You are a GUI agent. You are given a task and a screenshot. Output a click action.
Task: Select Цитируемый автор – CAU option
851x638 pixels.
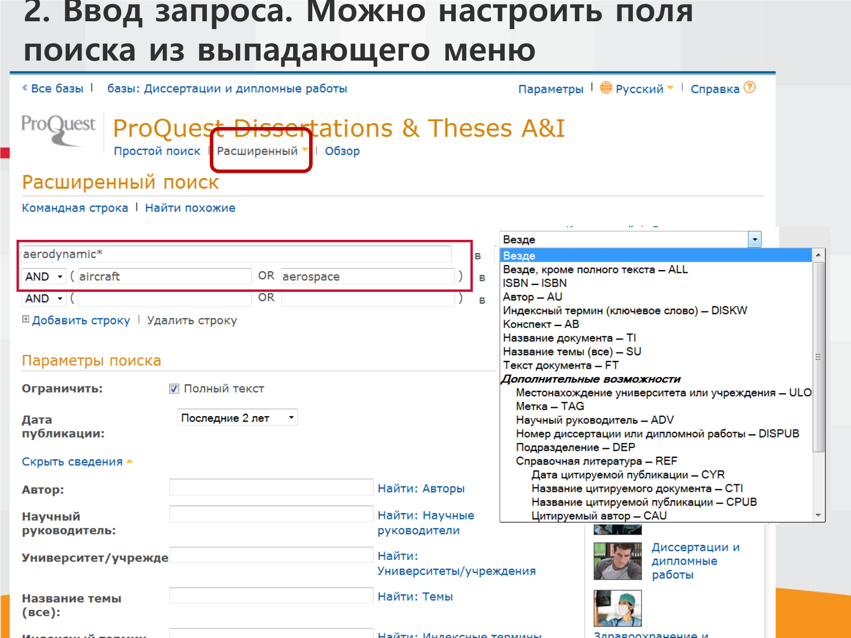tap(599, 516)
